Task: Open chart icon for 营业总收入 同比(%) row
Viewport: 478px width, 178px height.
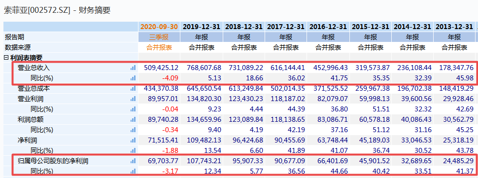Action: [x=133, y=78]
